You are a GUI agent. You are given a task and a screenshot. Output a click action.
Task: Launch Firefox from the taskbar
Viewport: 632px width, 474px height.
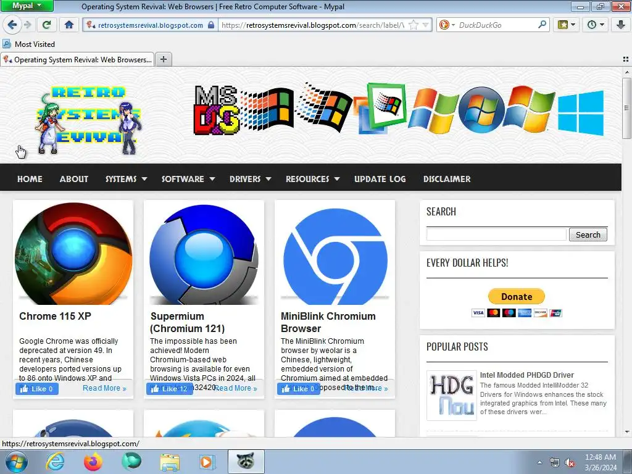(93, 462)
